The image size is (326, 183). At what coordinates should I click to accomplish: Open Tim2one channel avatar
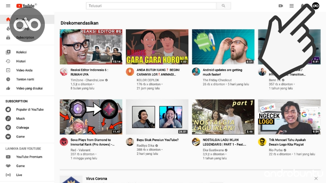(64, 72)
